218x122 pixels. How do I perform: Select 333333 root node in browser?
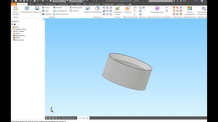pos(15,27)
